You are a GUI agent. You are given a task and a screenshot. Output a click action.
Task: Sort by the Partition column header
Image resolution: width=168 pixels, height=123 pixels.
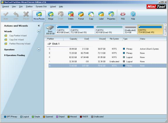click(x=55, y=39)
